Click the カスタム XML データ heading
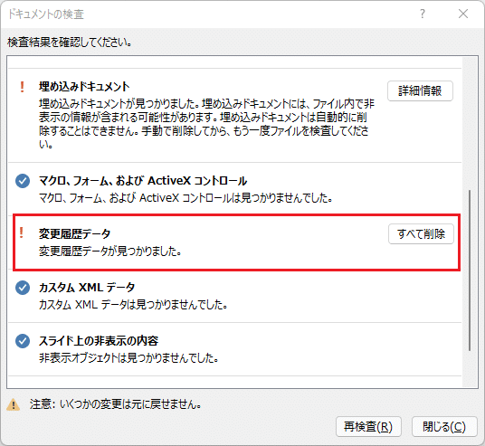This screenshot has height=446, width=485. click(x=87, y=288)
